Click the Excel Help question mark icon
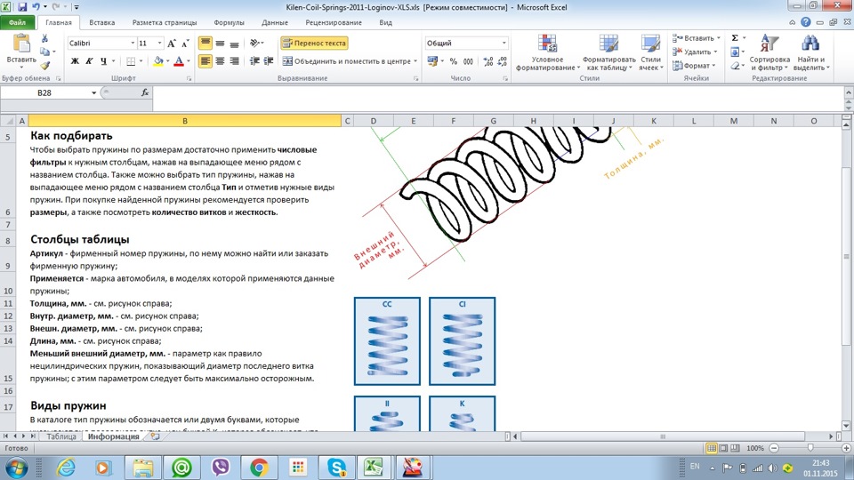The height and width of the screenshot is (480, 854). (806, 22)
